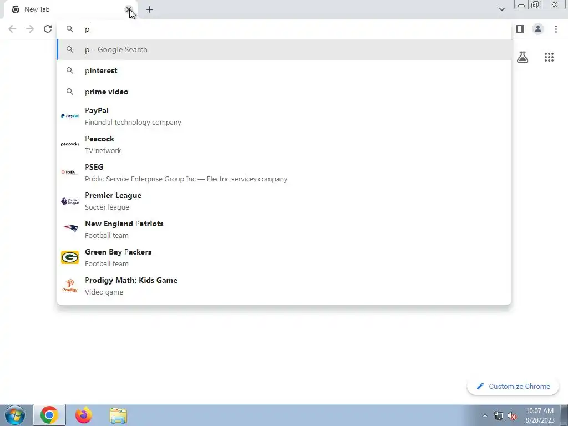Click the Packers logo icon
568x426 pixels.
[70, 257]
